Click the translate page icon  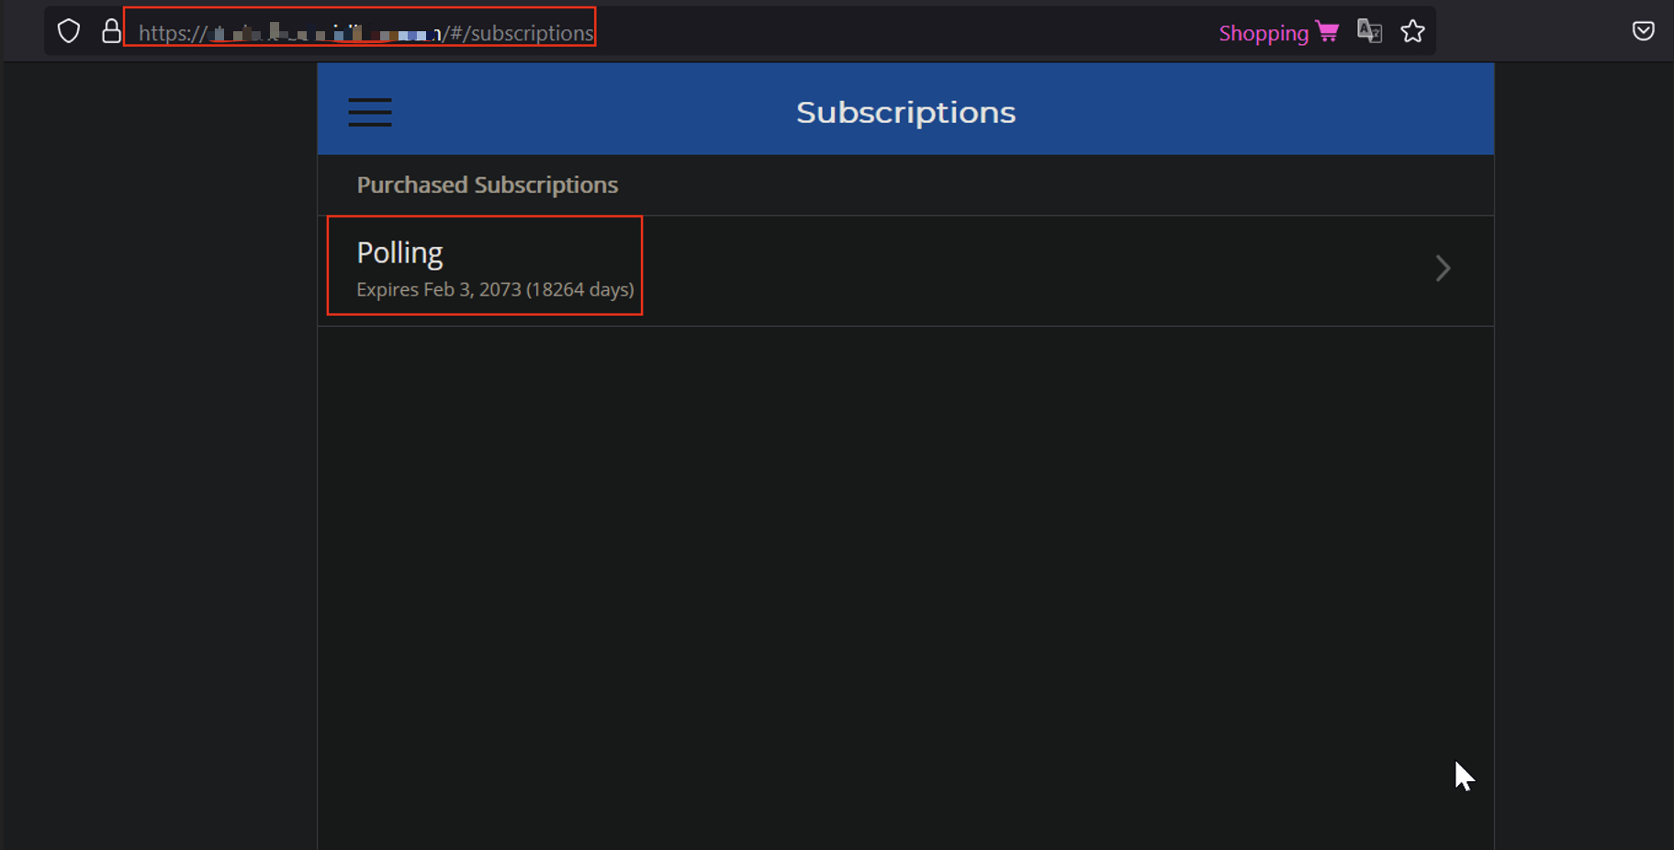pyautogui.click(x=1369, y=31)
